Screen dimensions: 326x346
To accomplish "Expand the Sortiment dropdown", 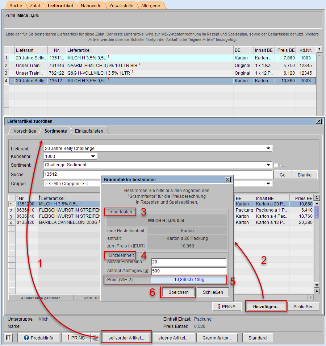I will click(268, 165).
